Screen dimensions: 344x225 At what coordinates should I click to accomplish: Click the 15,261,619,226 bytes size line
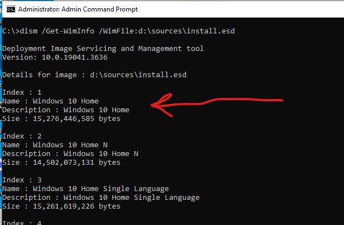tap(61, 206)
